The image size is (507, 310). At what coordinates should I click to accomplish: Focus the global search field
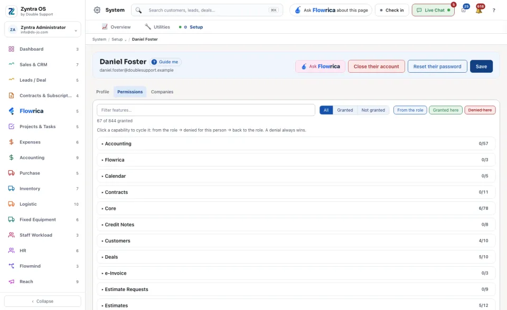tap(207, 10)
